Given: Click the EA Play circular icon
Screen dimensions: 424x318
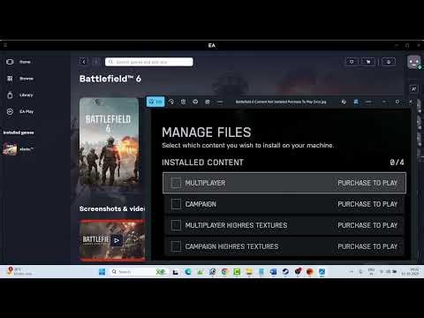Looking at the screenshot, I should tap(10, 111).
